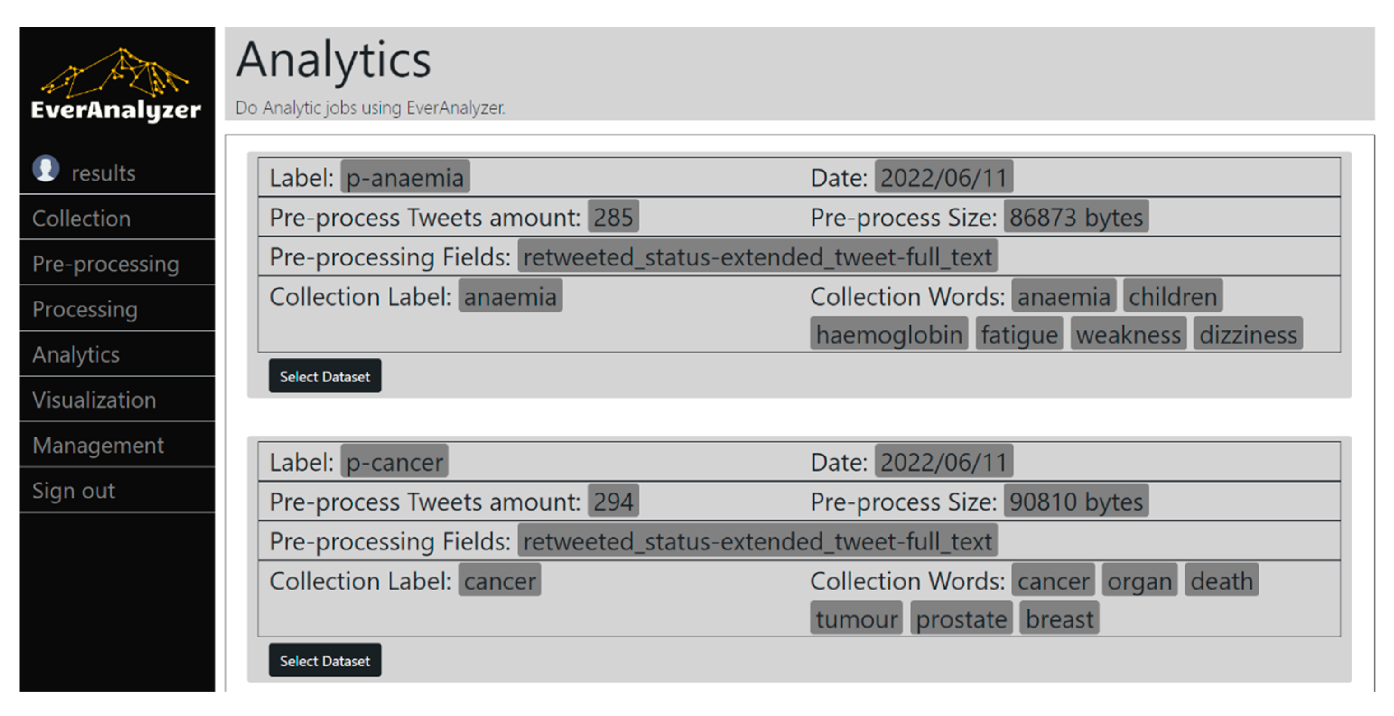This screenshot has width=1394, height=716.
Task: Click the p-anaemia label tag
Action: tap(405, 177)
